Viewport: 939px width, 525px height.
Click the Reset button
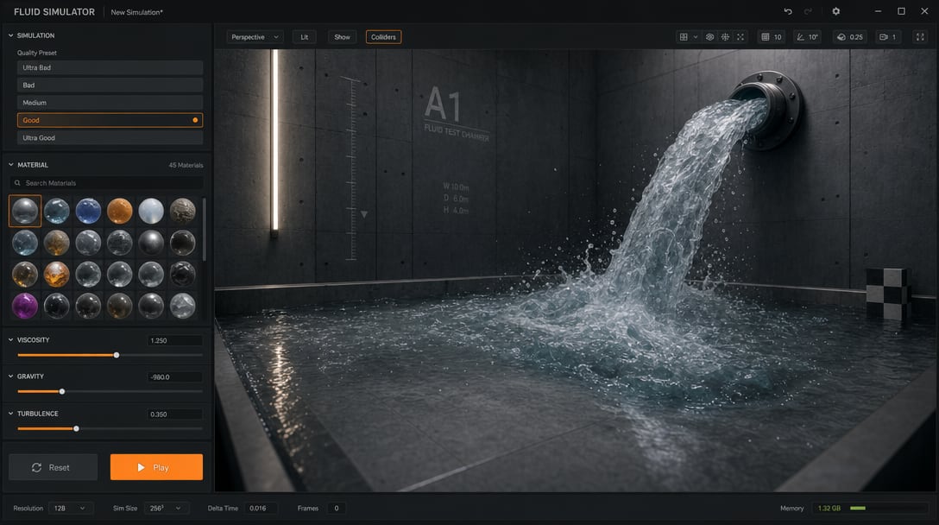(x=54, y=467)
